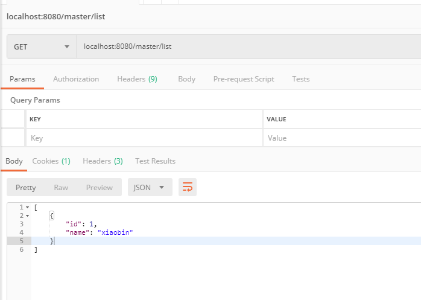Viewport: 421px width, 300px height.
Task: Open the Authorization tab
Action: tap(76, 79)
